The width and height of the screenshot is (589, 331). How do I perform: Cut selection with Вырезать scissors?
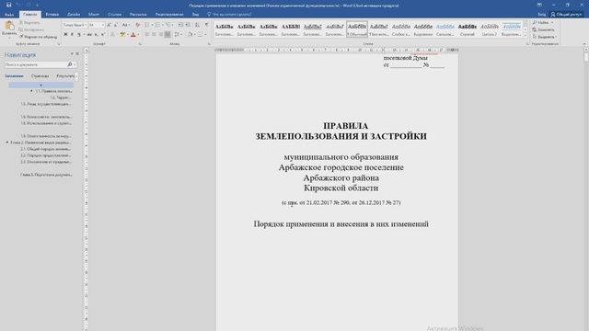coord(29,22)
